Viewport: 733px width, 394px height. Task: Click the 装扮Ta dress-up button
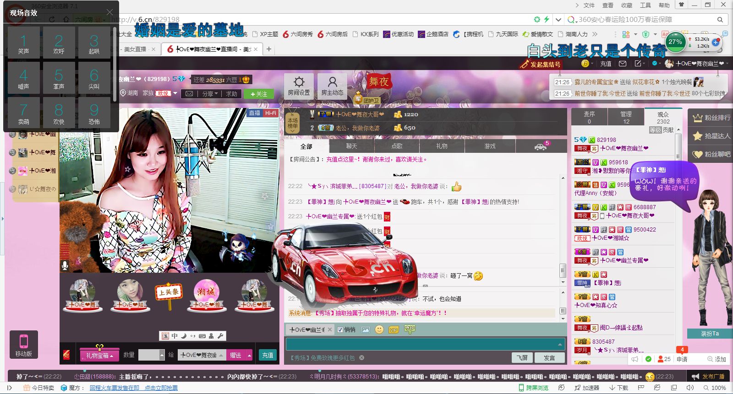710,334
